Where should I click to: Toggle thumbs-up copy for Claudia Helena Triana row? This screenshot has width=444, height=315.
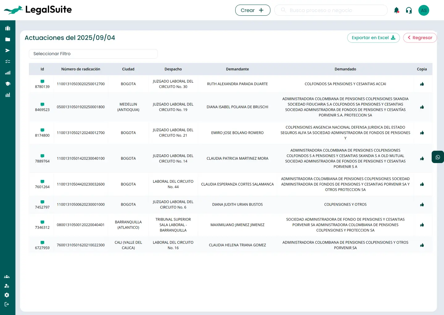tap(422, 245)
